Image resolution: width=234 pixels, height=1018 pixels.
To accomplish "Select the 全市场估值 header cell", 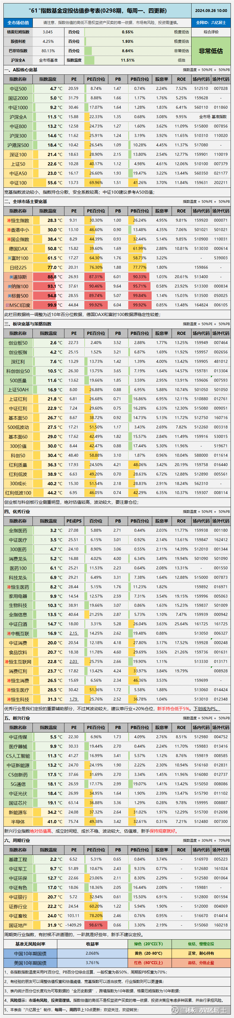I will (x=18, y=23).
